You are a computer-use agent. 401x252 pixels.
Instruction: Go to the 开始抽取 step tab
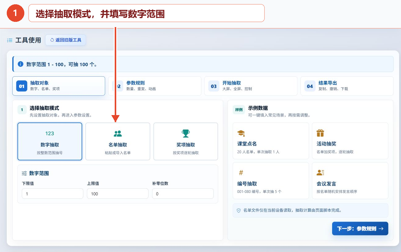pyautogui.click(x=251, y=86)
